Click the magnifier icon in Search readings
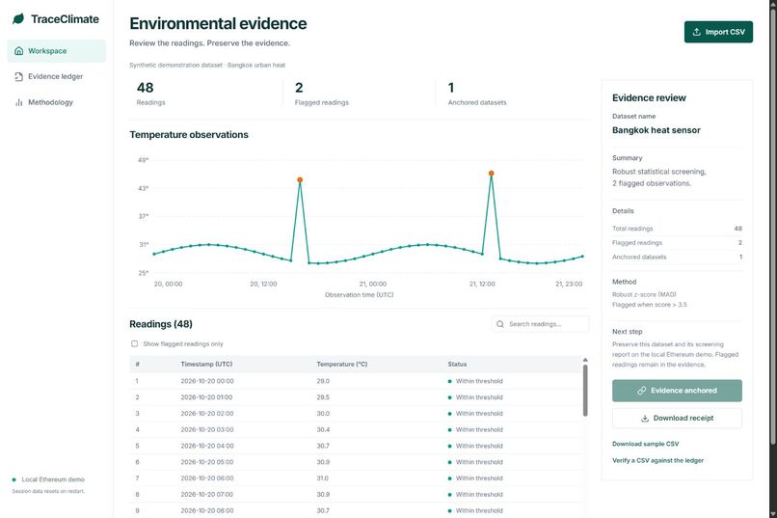This screenshot has width=777, height=518. (x=500, y=324)
